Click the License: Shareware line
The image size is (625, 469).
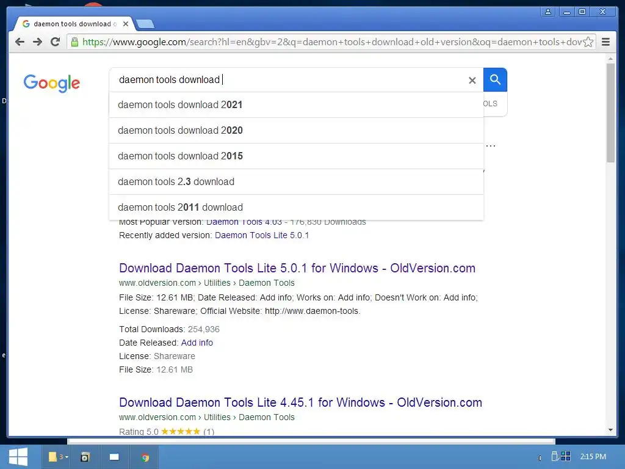pos(157,356)
